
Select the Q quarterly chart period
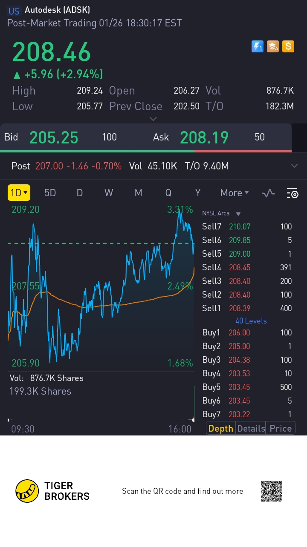[x=168, y=193]
